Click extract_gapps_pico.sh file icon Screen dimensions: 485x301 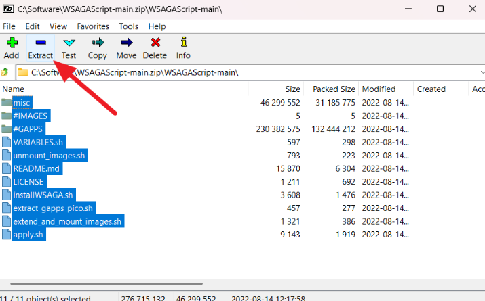(x=6, y=208)
